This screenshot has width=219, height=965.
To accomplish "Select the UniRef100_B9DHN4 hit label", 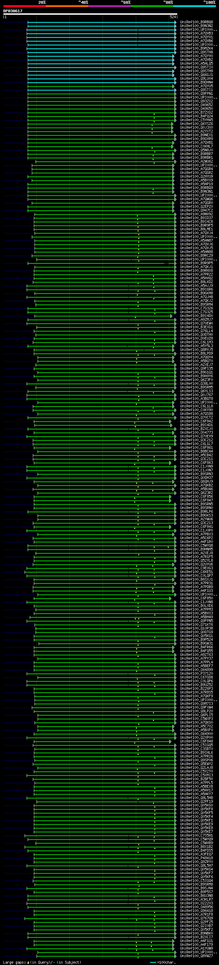I will [x=196, y=82].
